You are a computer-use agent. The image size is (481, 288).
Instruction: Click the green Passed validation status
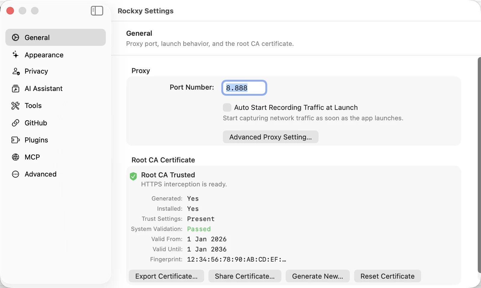pyautogui.click(x=199, y=229)
